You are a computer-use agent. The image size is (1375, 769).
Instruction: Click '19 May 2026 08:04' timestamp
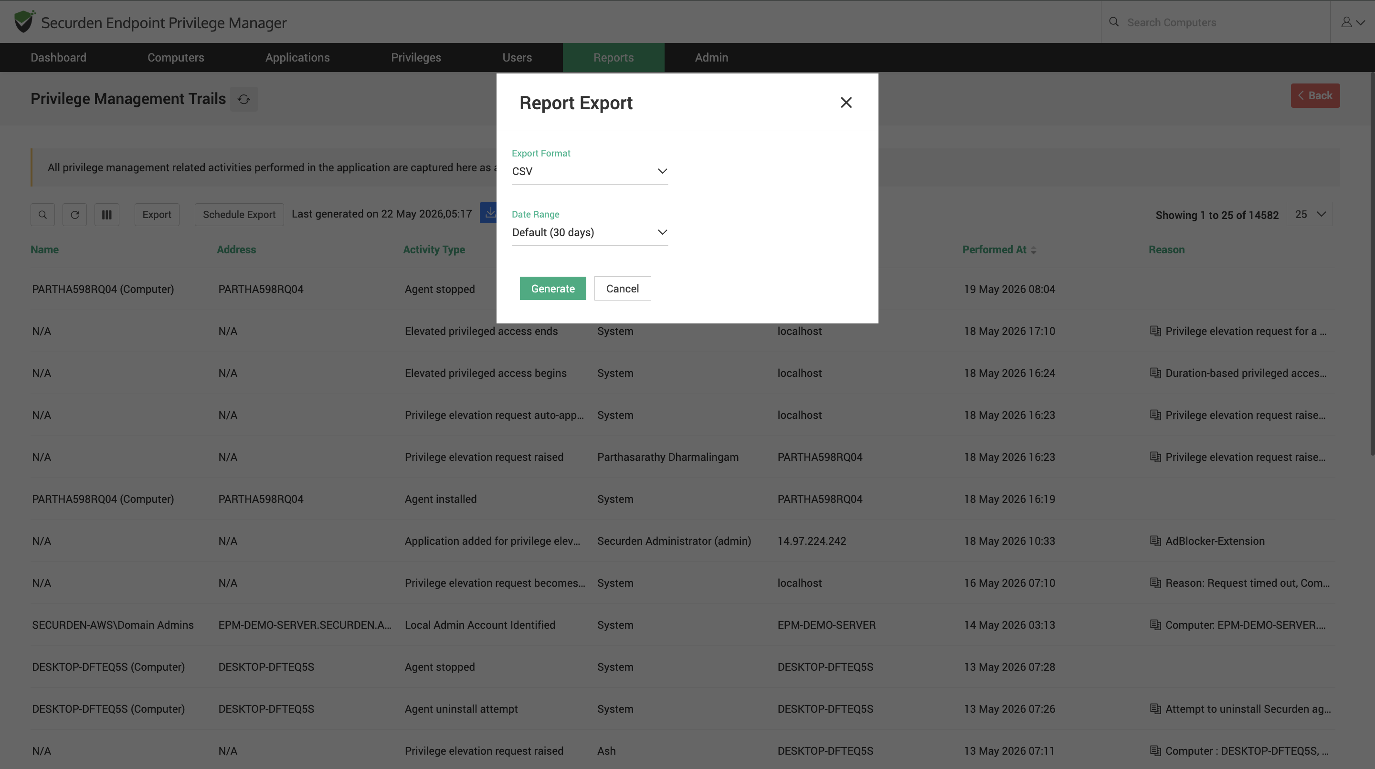tap(1009, 289)
